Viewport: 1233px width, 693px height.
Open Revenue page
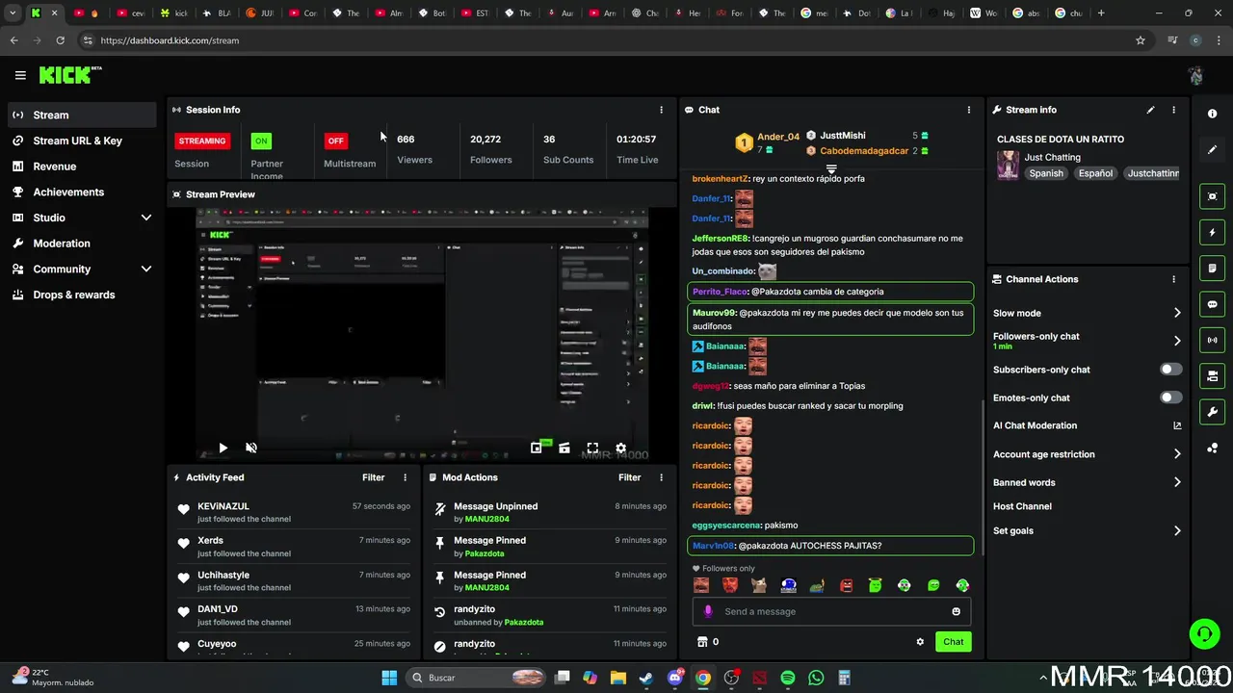81,167
